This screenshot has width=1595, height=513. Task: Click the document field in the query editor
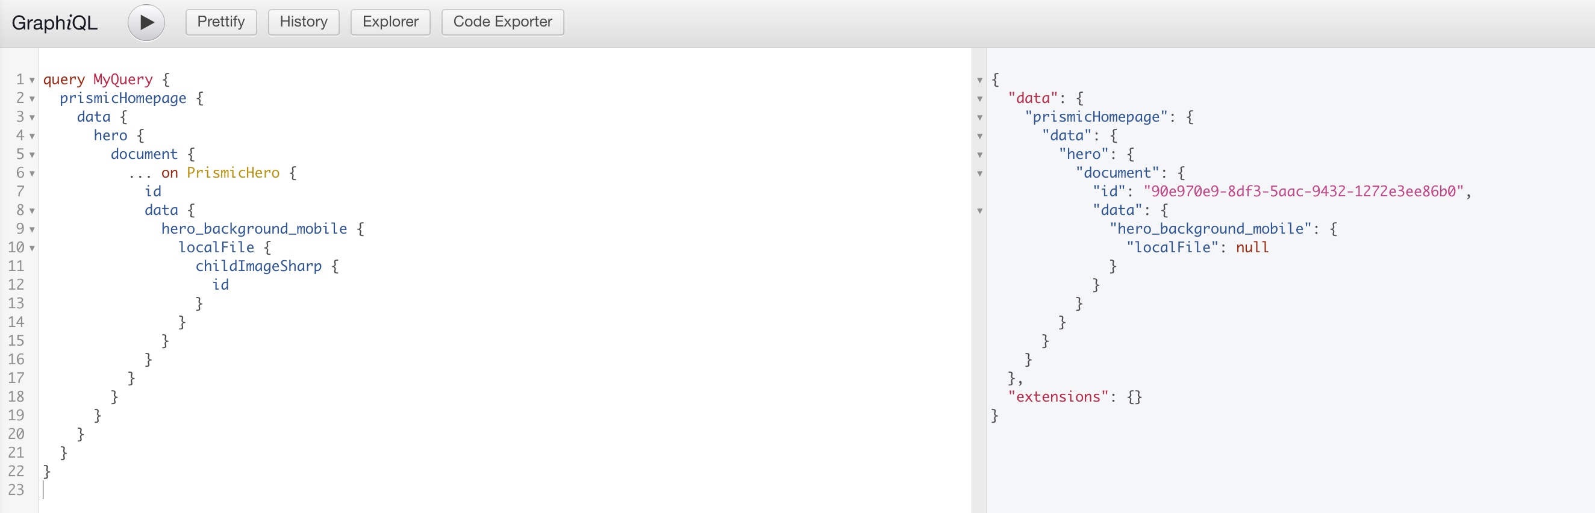pyautogui.click(x=145, y=154)
